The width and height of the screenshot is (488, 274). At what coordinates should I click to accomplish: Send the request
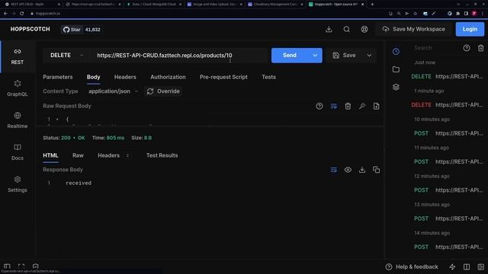pyautogui.click(x=290, y=56)
